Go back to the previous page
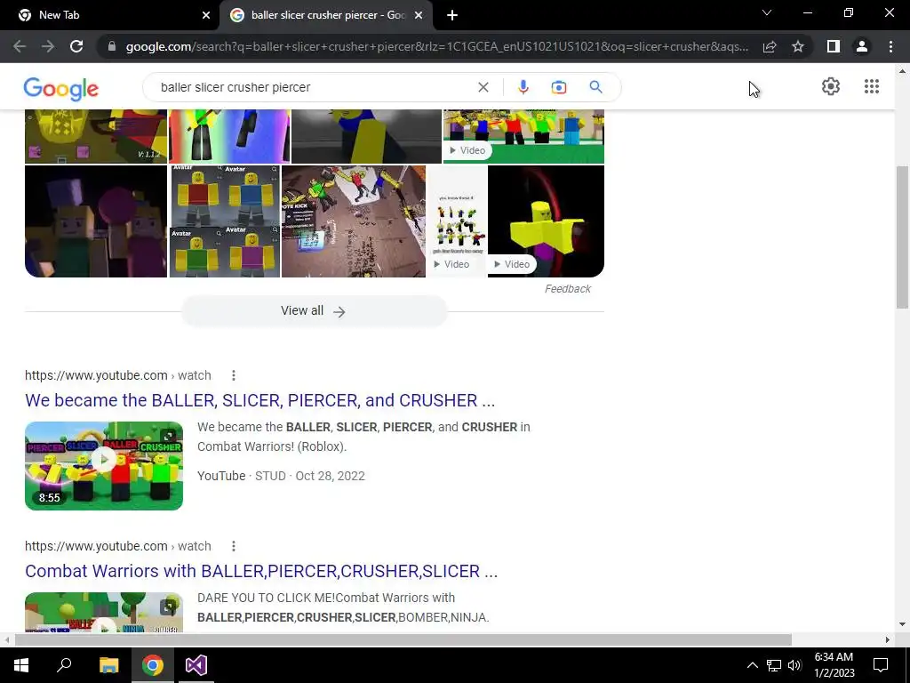Screen dimensions: 910x683 point(20,46)
